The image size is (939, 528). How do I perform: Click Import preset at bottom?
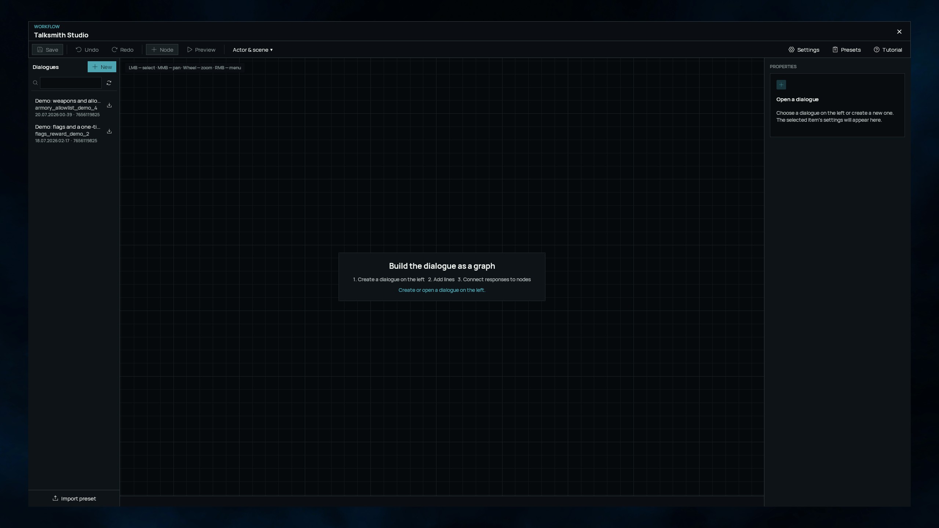(x=74, y=498)
